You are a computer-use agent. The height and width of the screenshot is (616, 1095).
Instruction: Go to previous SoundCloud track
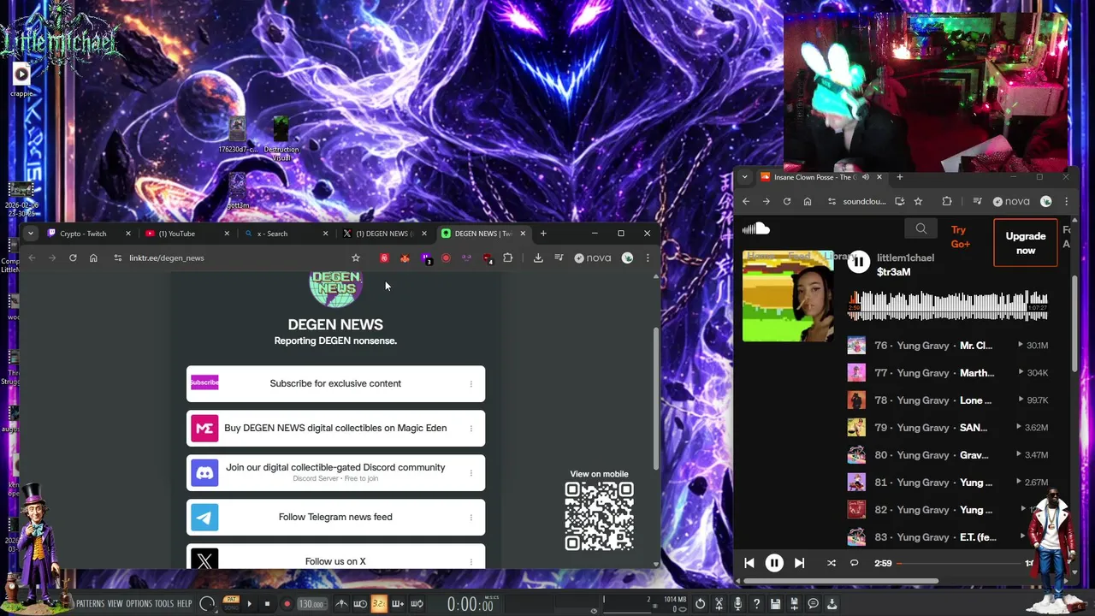(x=749, y=563)
